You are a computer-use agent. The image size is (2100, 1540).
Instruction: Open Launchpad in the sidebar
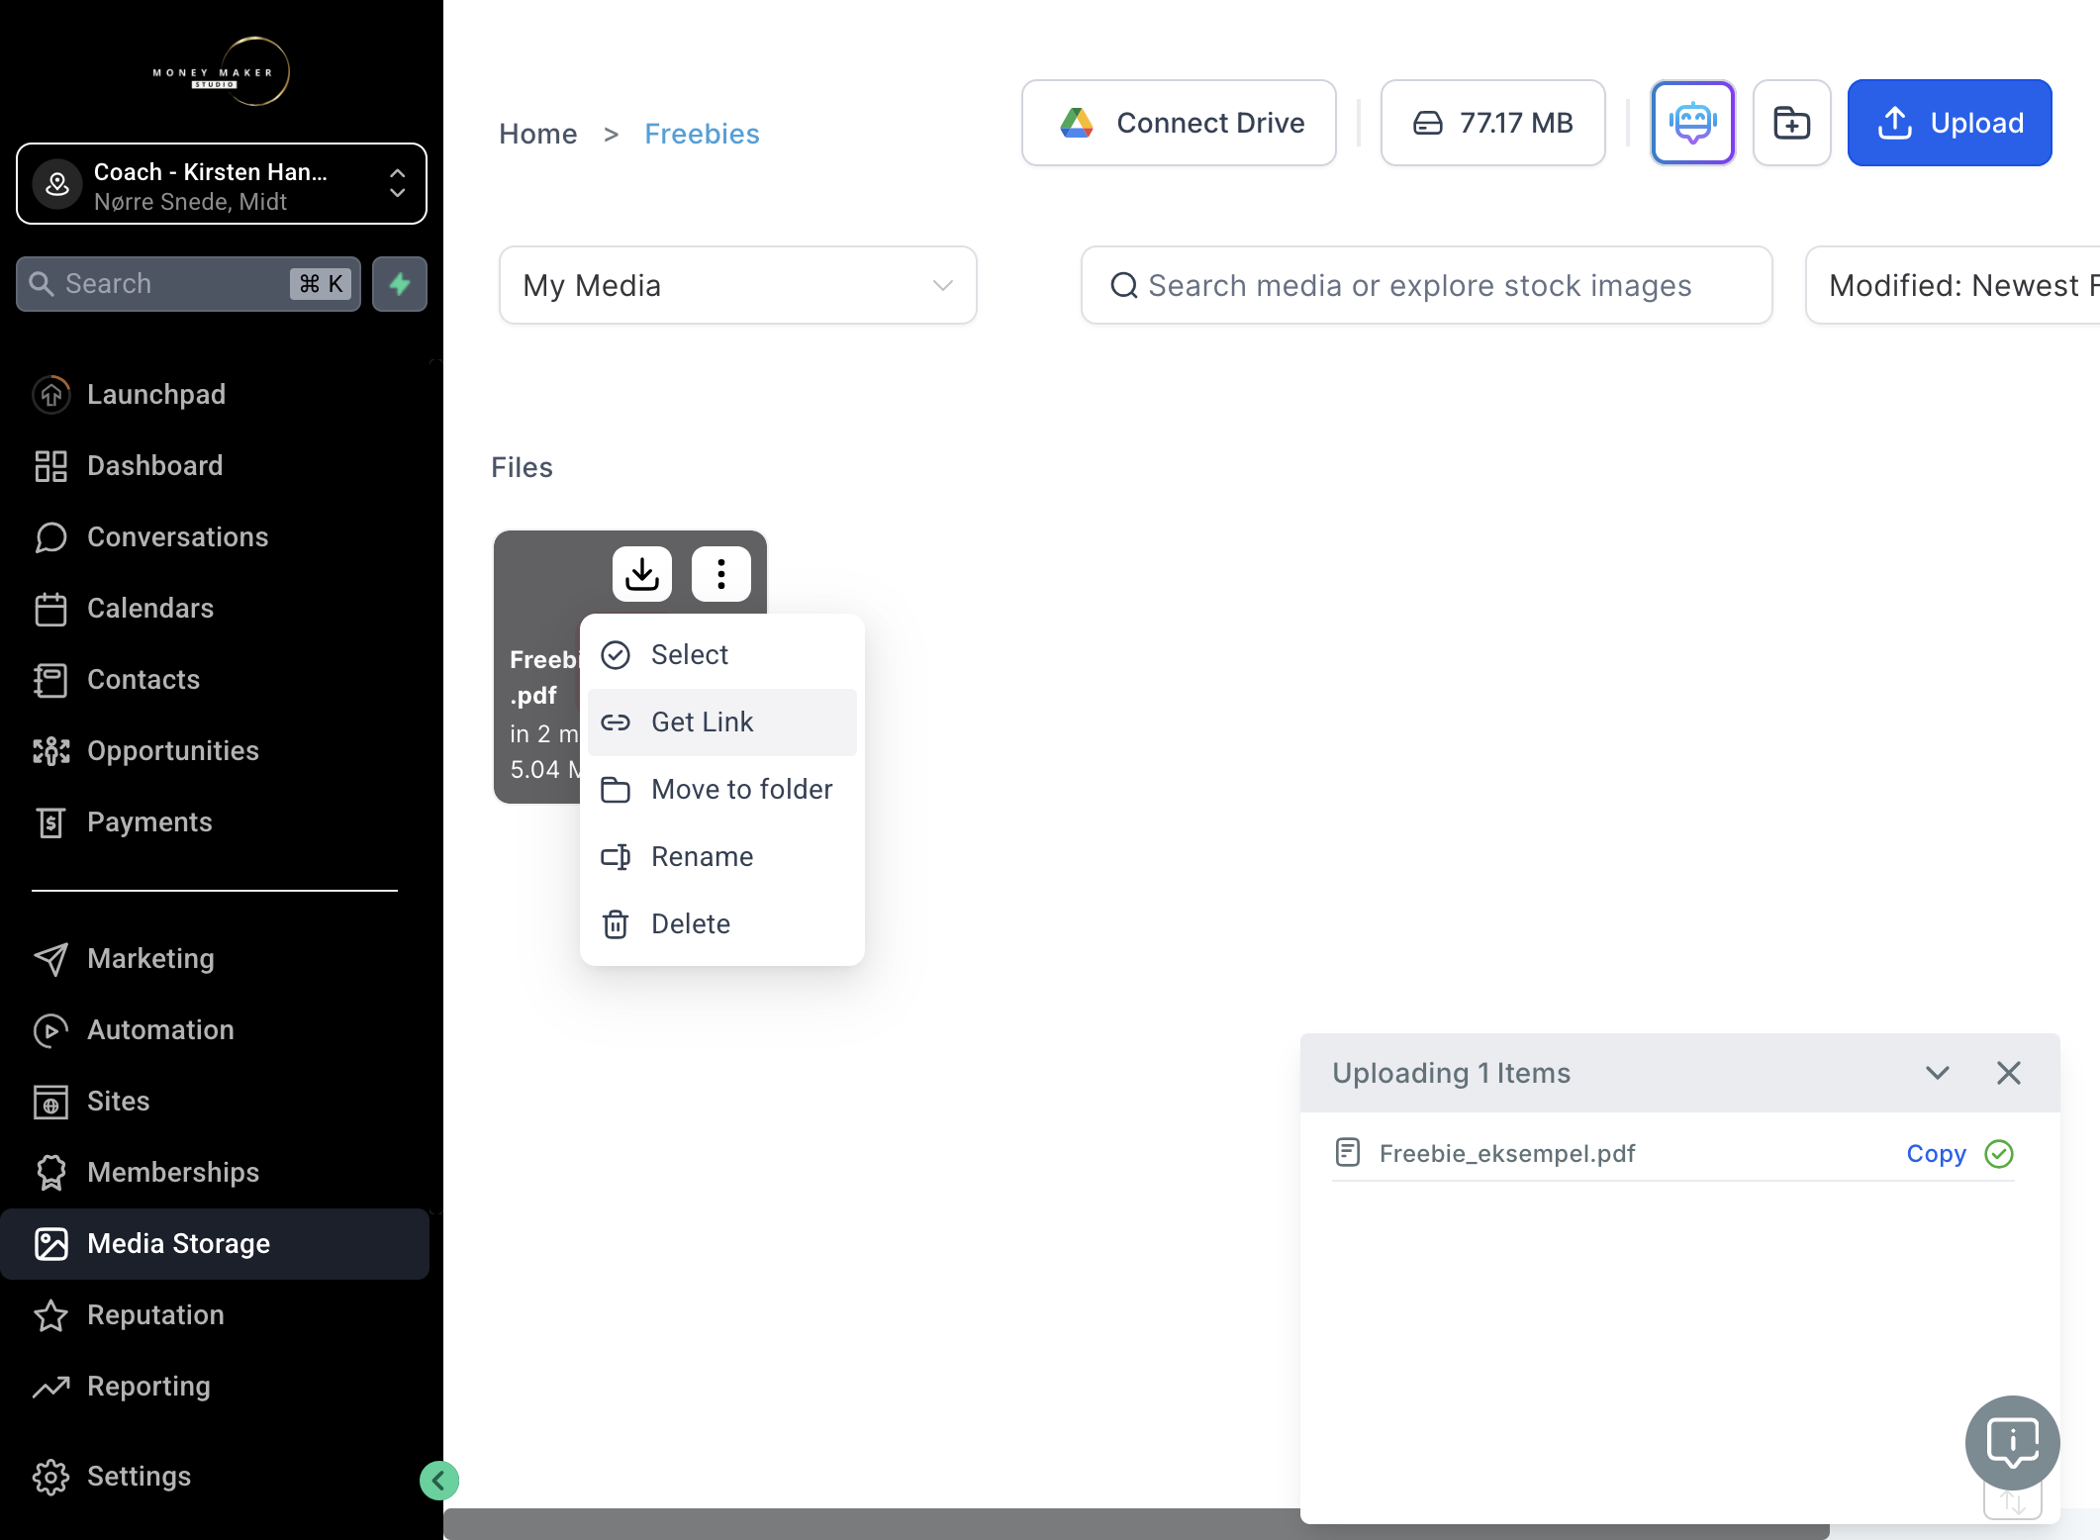tap(215, 394)
